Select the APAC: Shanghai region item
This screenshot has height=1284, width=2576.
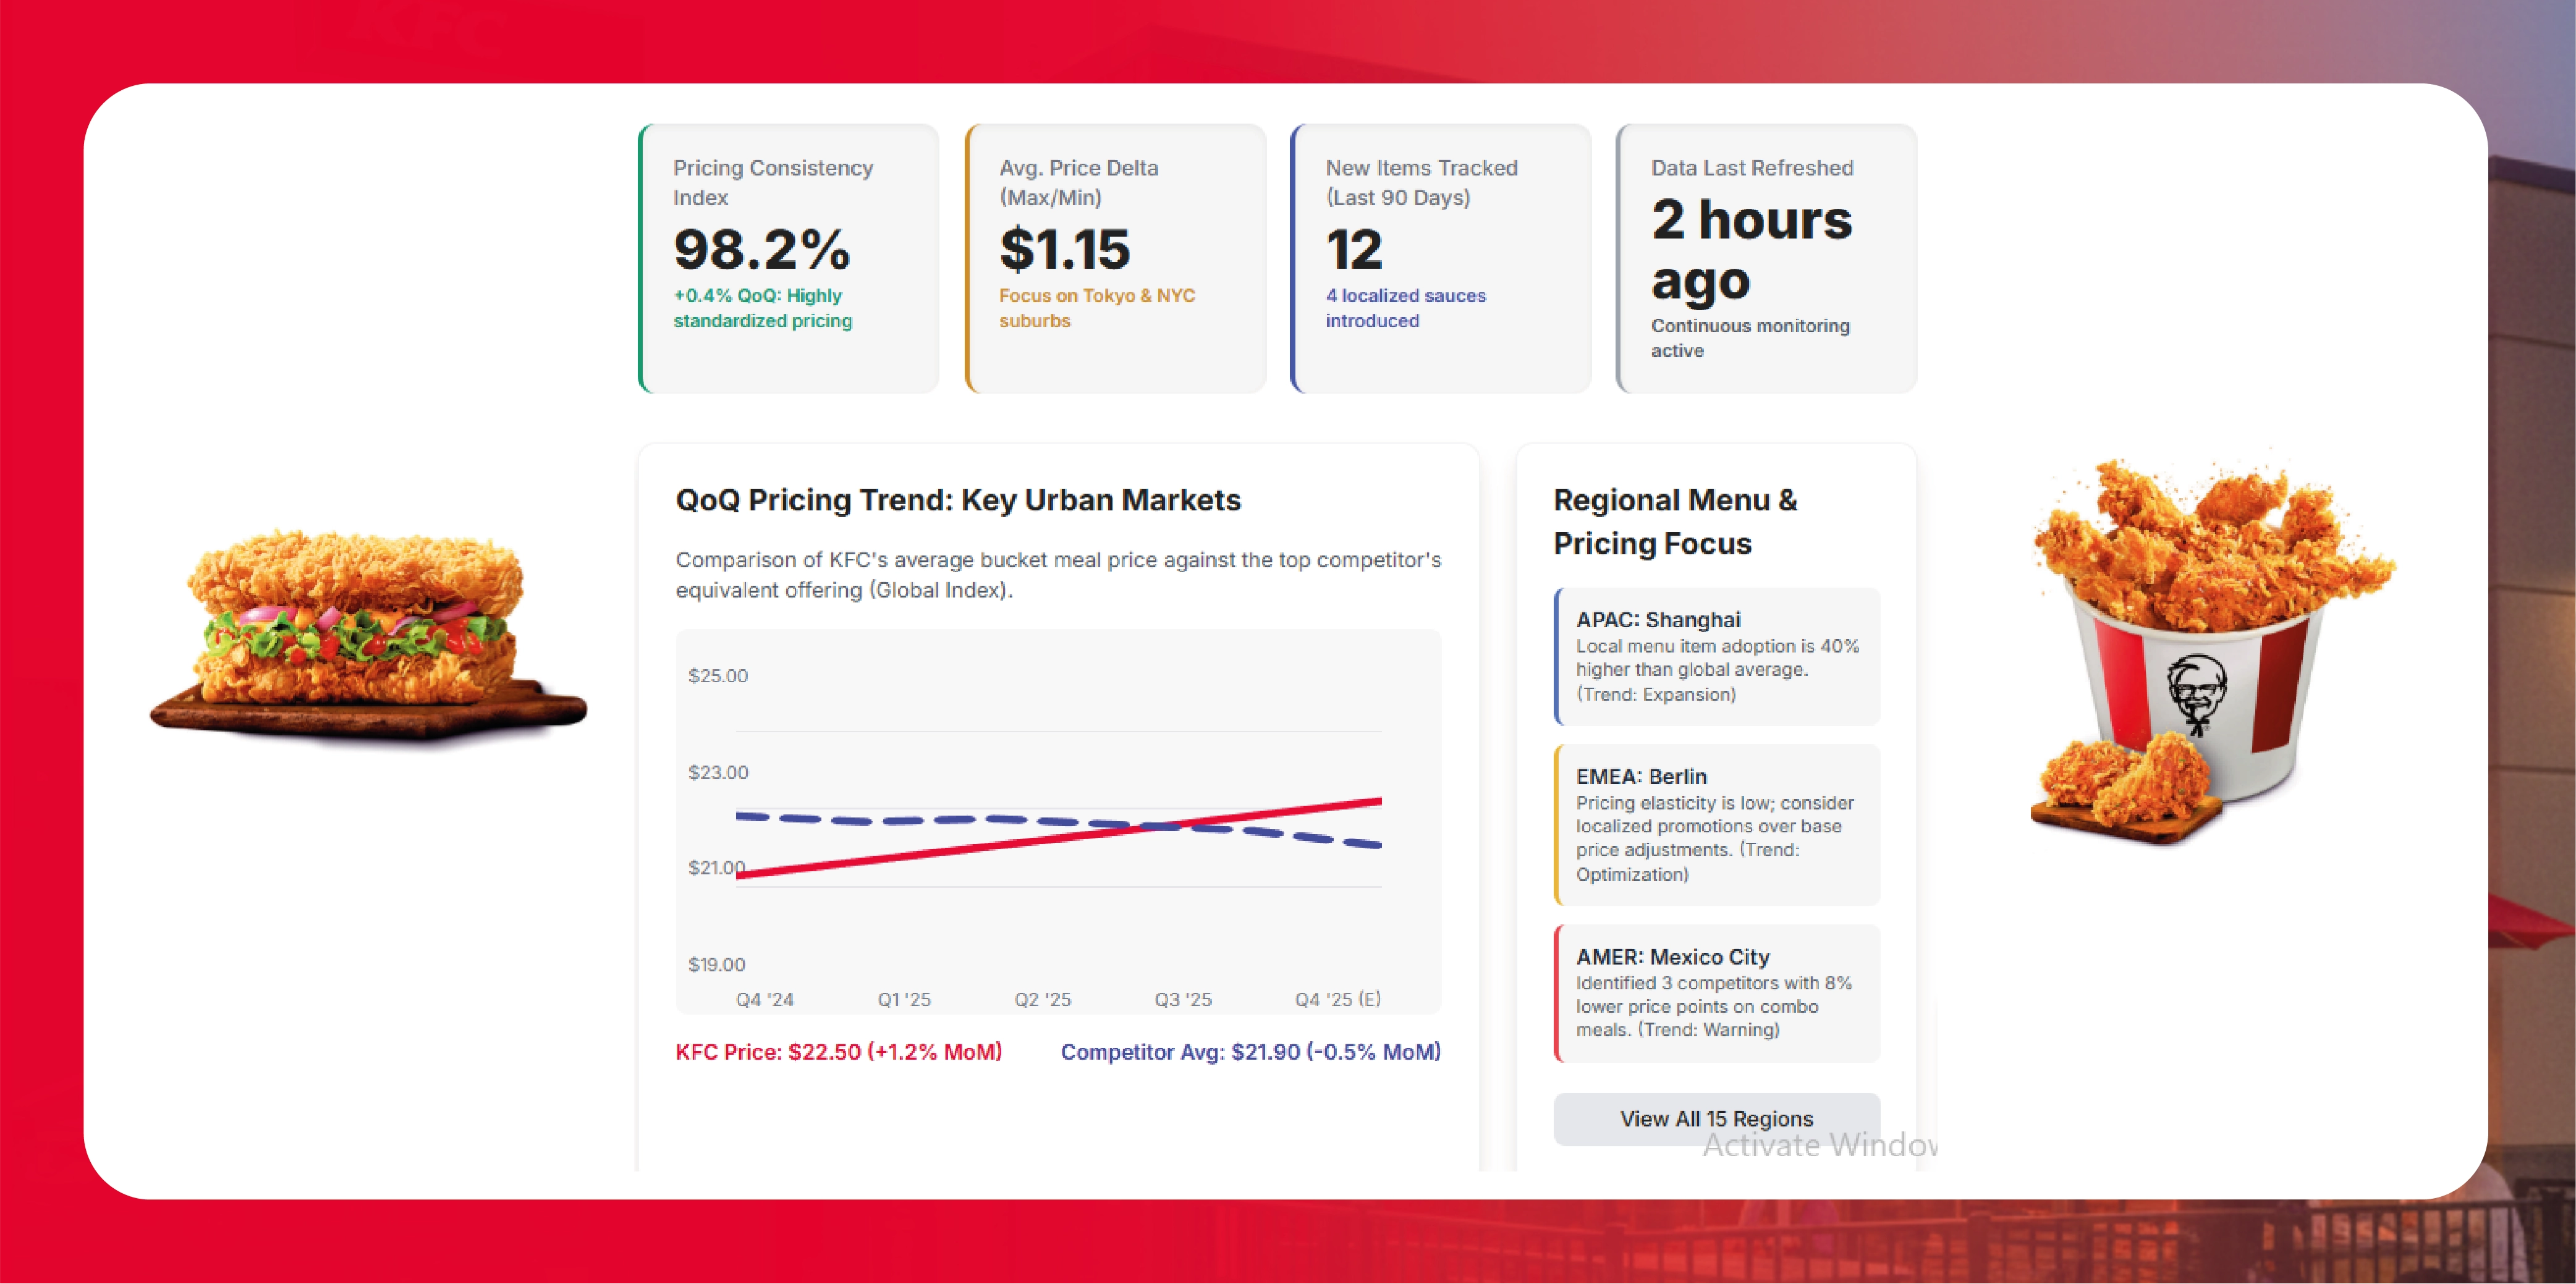tap(1717, 656)
